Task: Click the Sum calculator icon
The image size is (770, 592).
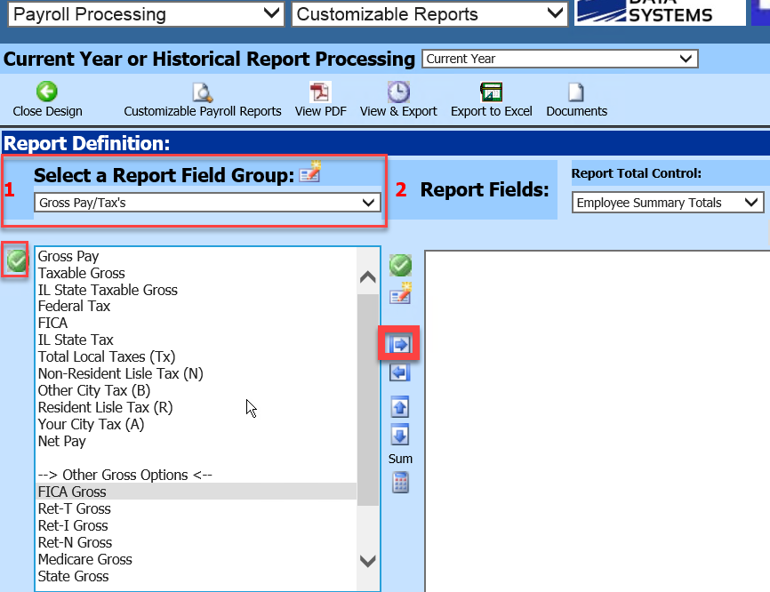Action: 400,483
